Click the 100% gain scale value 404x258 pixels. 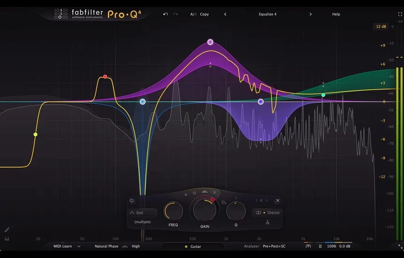pos(331,246)
